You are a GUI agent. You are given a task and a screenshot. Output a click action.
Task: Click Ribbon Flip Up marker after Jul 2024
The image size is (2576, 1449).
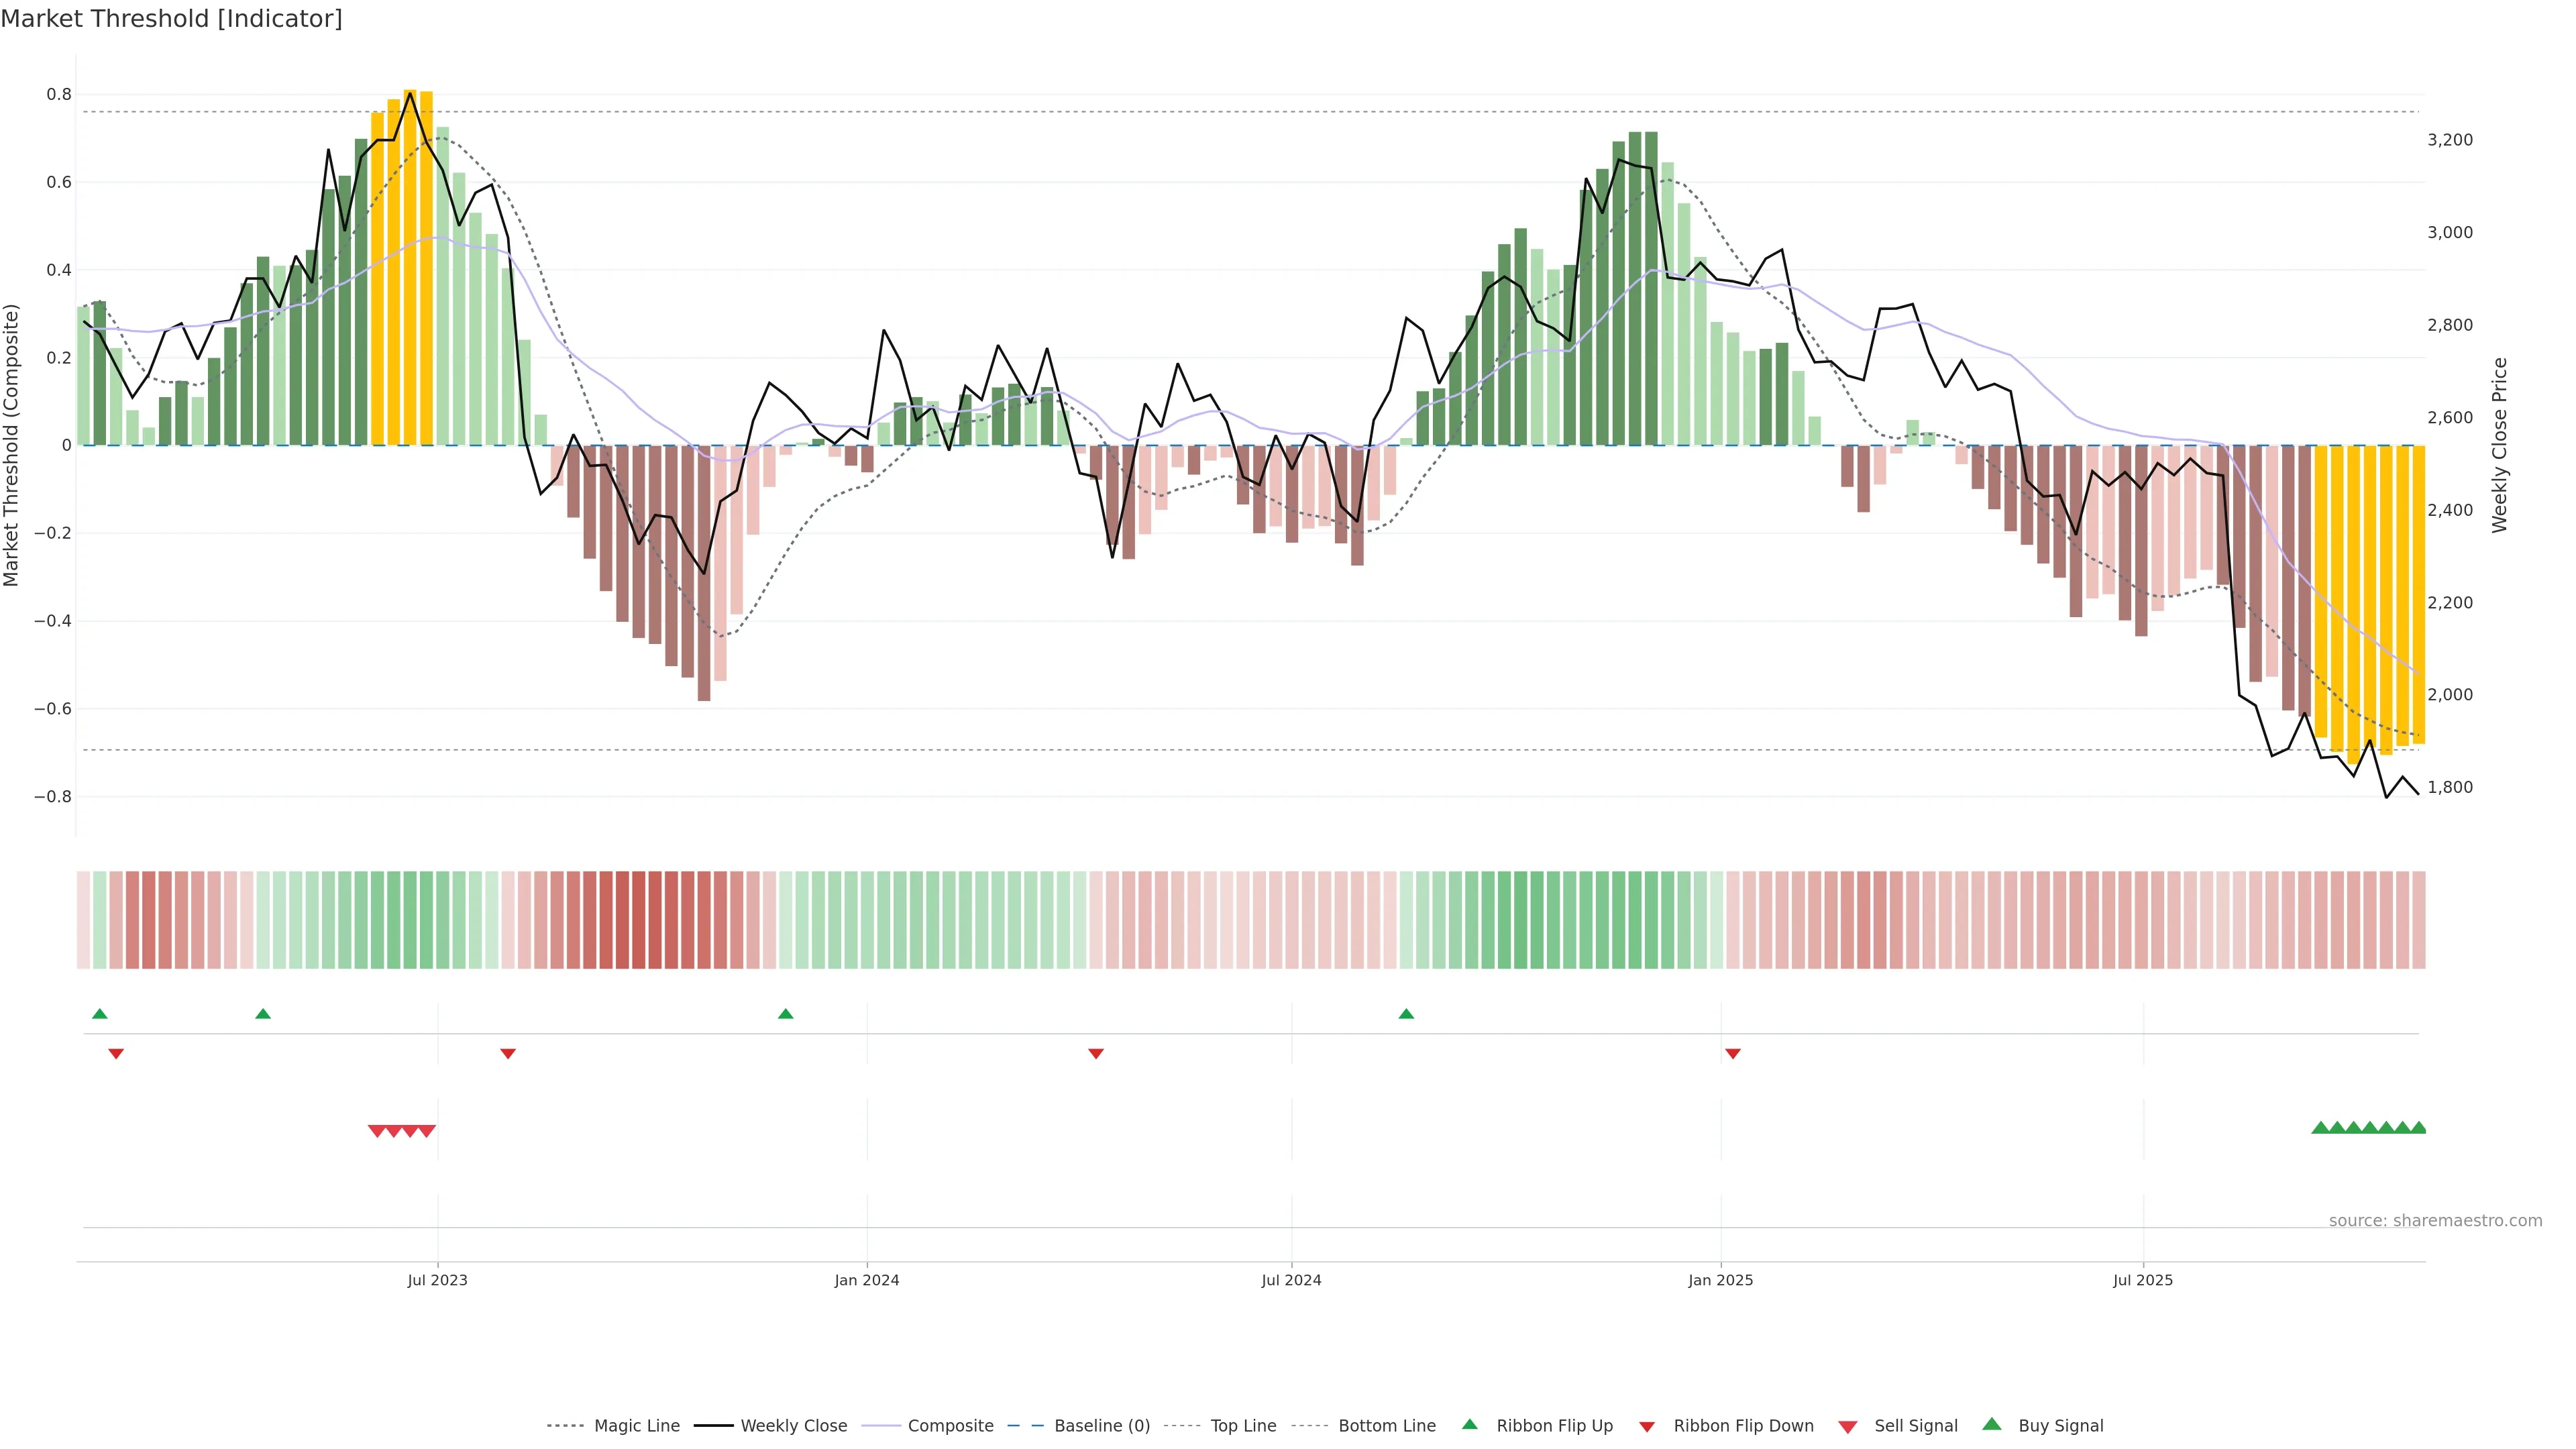tap(1406, 1014)
